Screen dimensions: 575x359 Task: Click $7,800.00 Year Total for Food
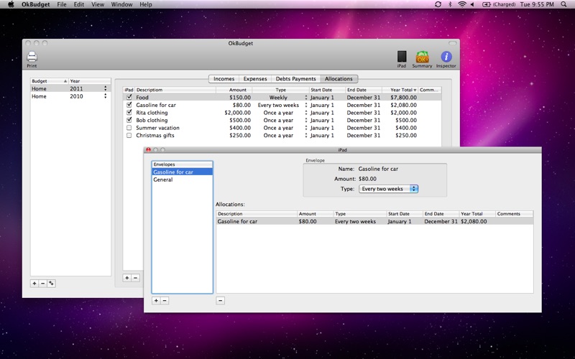pos(403,98)
